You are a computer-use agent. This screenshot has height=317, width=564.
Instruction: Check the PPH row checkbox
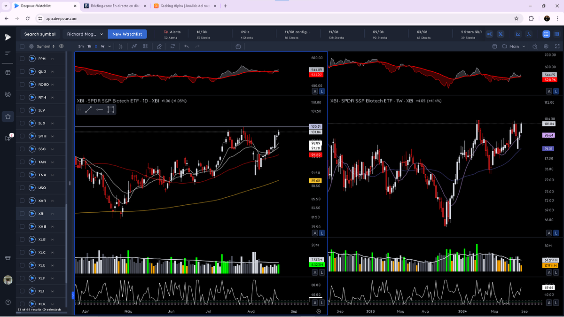click(x=22, y=59)
